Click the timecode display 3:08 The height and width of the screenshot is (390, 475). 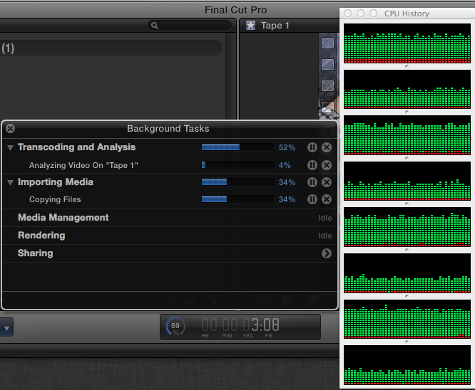tap(240, 325)
